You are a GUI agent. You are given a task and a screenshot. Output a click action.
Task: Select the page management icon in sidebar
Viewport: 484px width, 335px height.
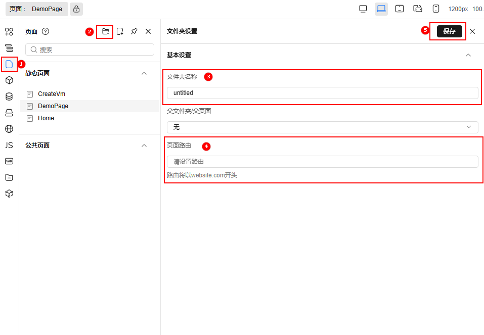[9, 64]
